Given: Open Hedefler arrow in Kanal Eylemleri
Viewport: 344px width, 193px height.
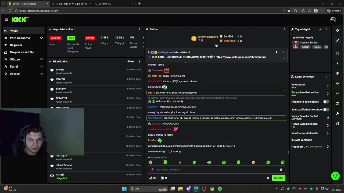Looking at the screenshot, I should click(328, 147).
